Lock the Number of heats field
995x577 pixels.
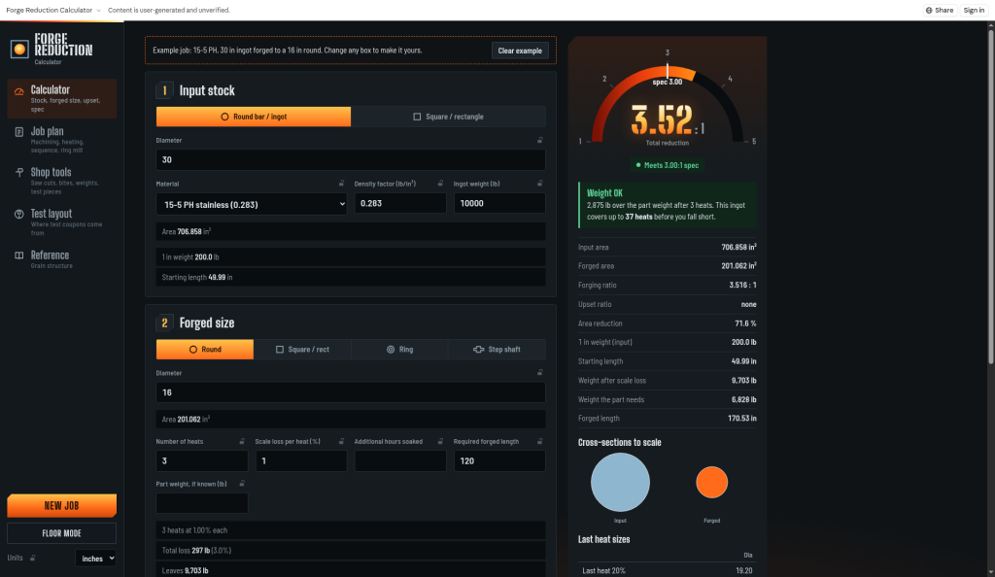[x=242, y=441]
